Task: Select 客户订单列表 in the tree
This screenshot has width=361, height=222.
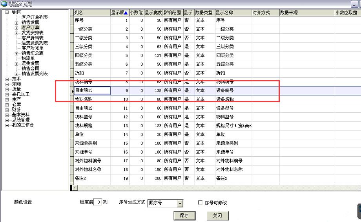Action: tap(35, 18)
